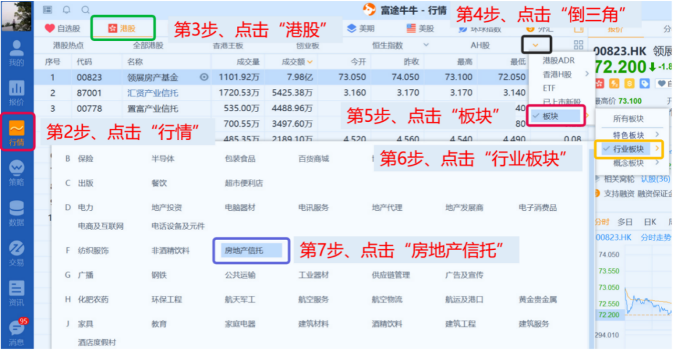Switch chart to 分时 tab

coord(602,222)
